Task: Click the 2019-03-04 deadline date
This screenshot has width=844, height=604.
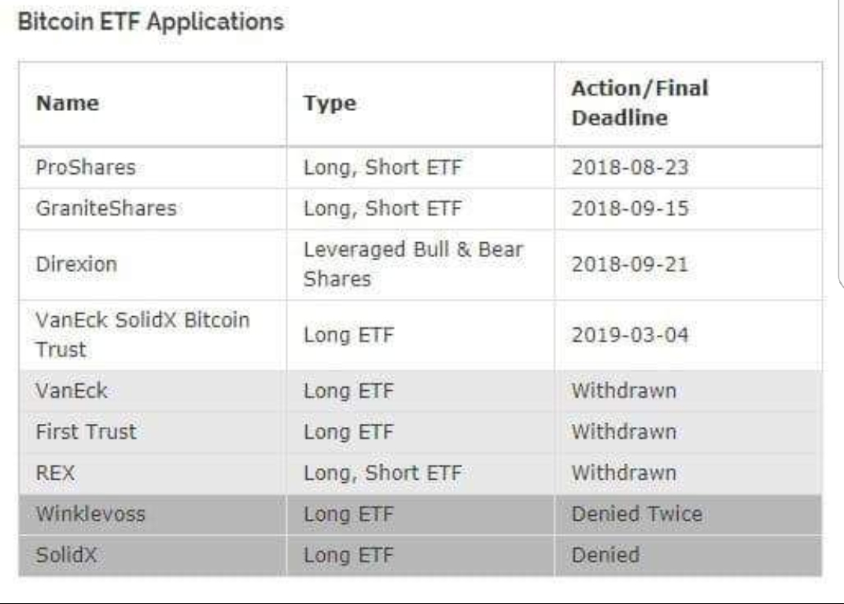Action: click(629, 335)
